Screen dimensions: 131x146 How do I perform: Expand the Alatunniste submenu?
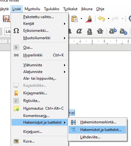point(40,72)
